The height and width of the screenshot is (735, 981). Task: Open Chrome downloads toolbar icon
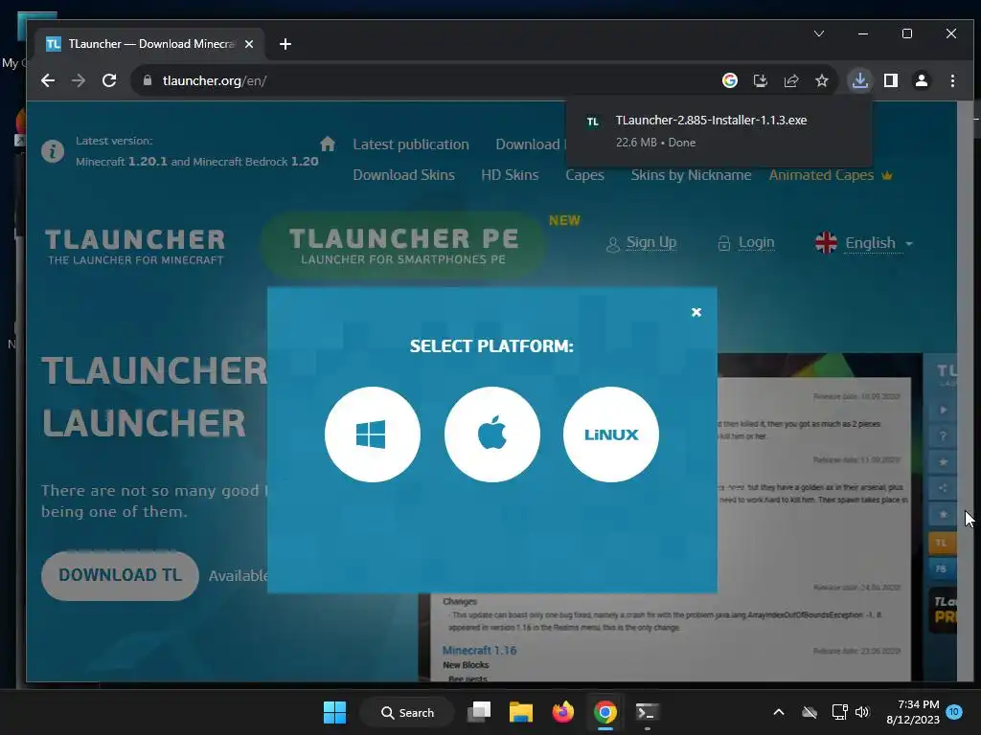(x=860, y=80)
